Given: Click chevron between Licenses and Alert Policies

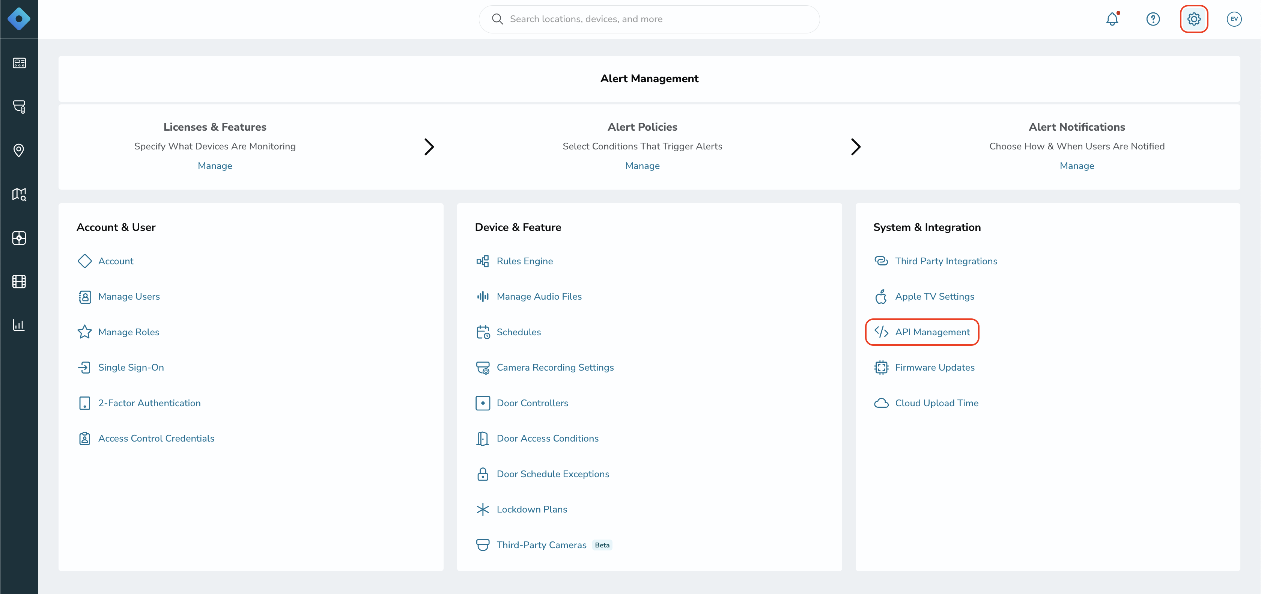Looking at the screenshot, I should [x=429, y=146].
